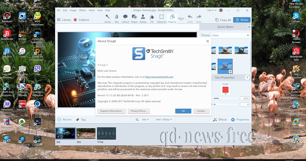Select the flamingo jpg thumbnail in tray
Screen dimensions: 306x161
(x=86, y=133)
